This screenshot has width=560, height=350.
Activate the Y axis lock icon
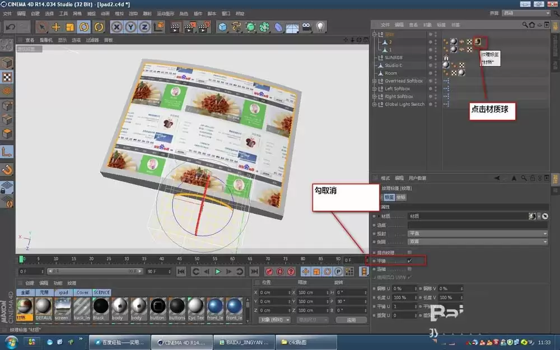[129, 27]
